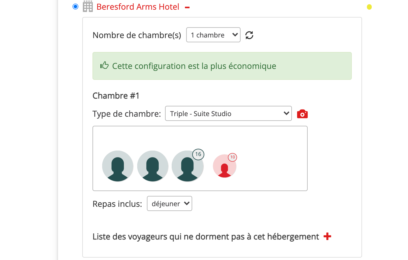
Task: Open the Repas inclus dropdown
Action: (169, 204)
